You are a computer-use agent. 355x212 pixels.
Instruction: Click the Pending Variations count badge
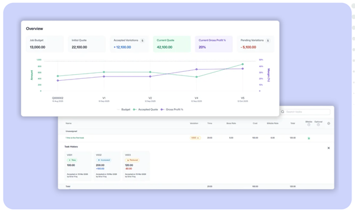[268, 41]
